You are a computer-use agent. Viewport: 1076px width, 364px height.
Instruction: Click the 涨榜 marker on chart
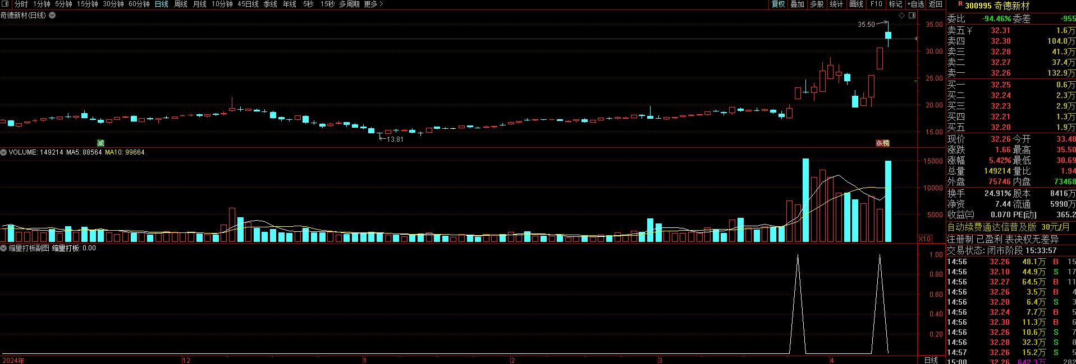(883, 143)
